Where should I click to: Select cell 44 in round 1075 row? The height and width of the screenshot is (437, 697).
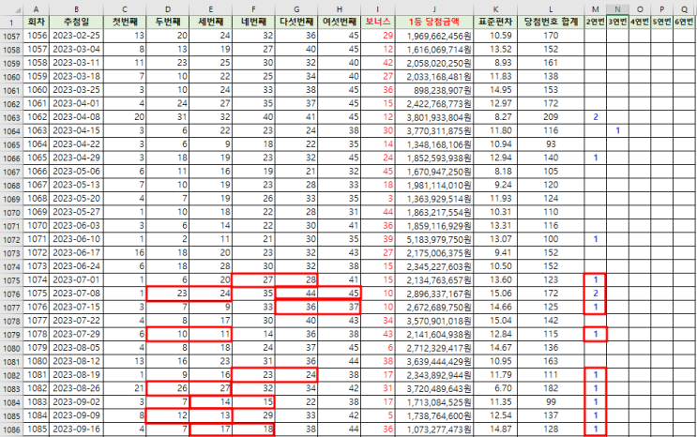[x=296, y=294]
